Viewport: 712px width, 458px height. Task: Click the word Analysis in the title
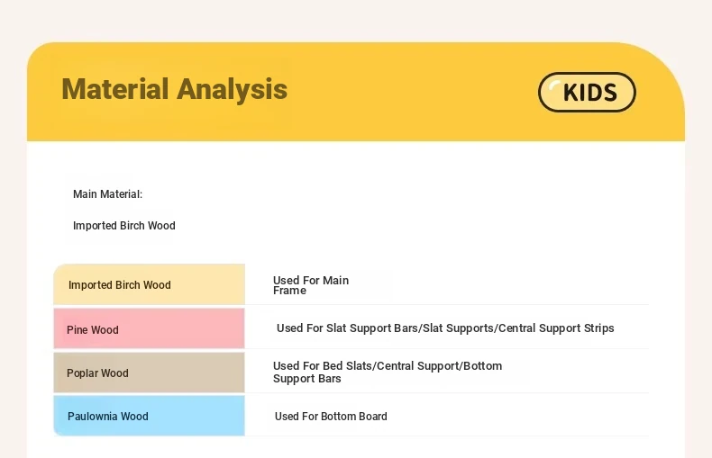(x=232, y=89)
